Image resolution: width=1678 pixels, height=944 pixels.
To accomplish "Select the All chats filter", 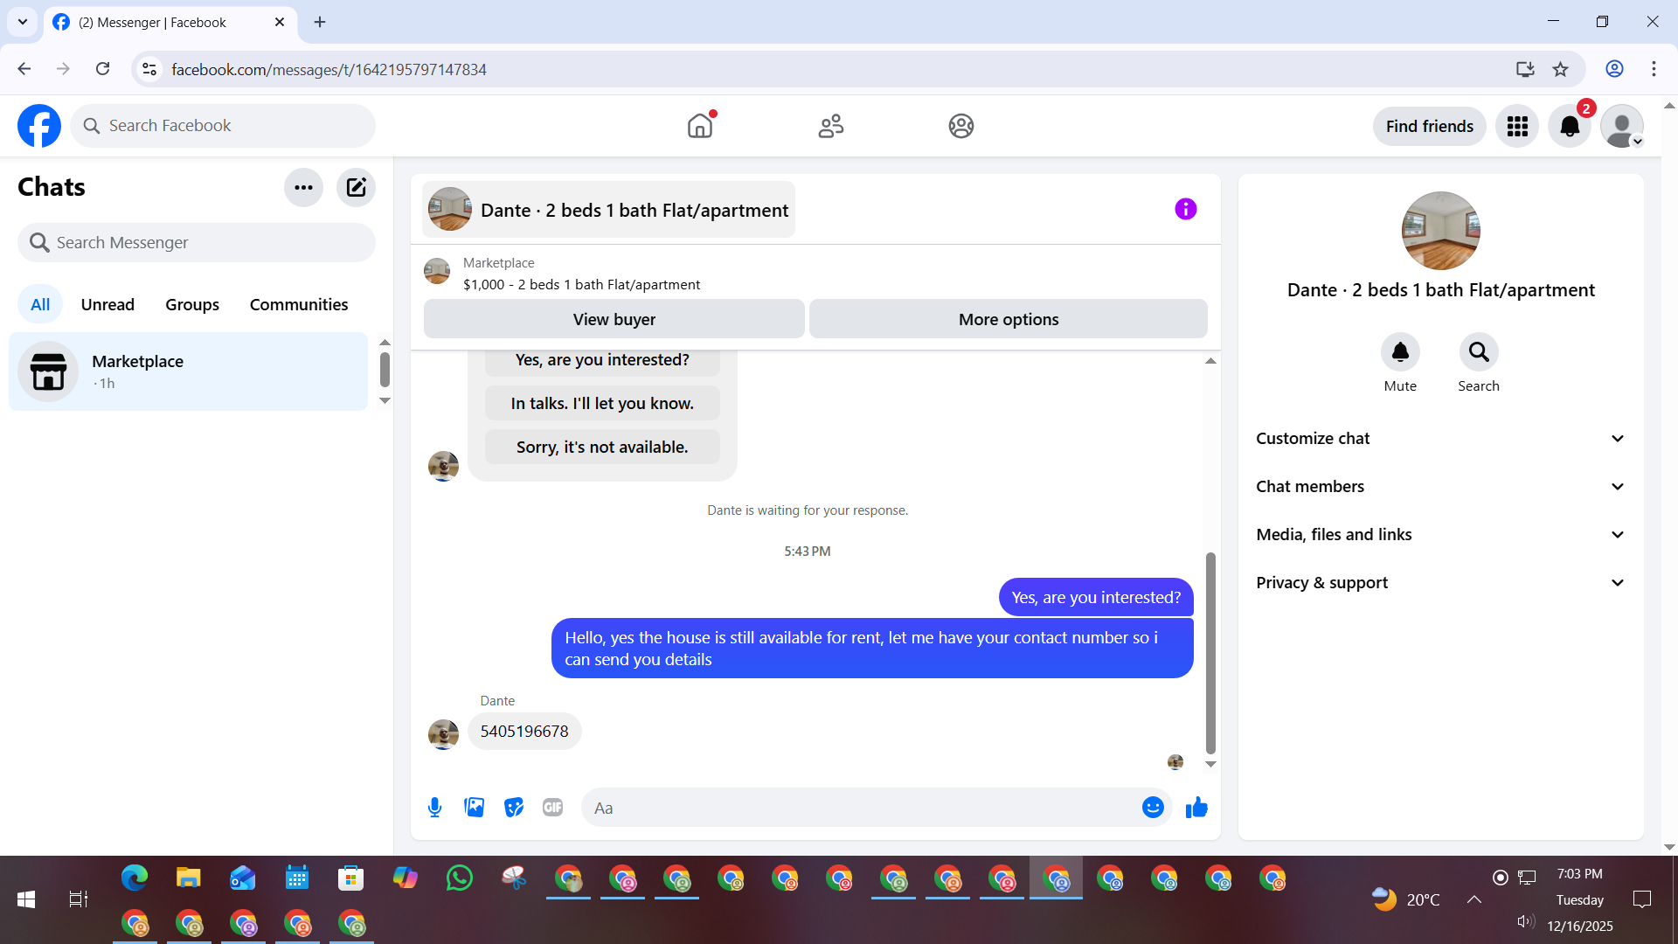I will coord(40,304).
